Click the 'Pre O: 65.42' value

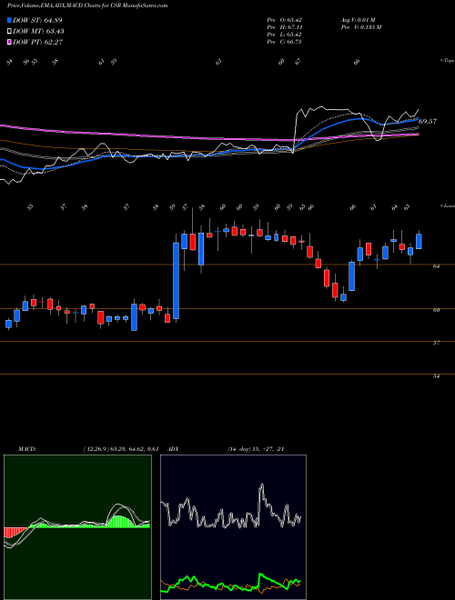[284, 20]
